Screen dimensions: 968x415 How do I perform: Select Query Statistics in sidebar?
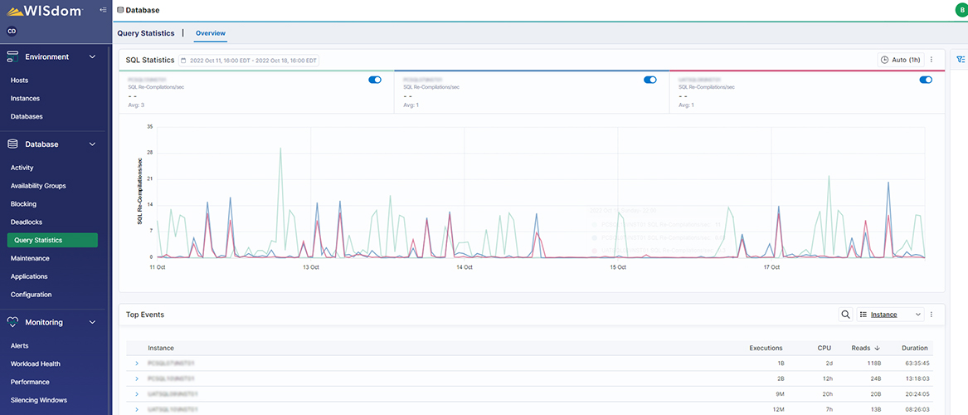[x=52, y=240]
